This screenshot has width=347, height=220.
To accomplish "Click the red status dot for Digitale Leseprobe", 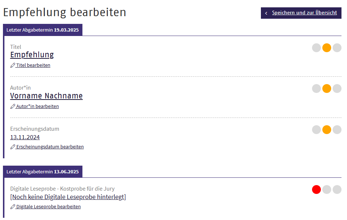I will click(x=316, y=190).
